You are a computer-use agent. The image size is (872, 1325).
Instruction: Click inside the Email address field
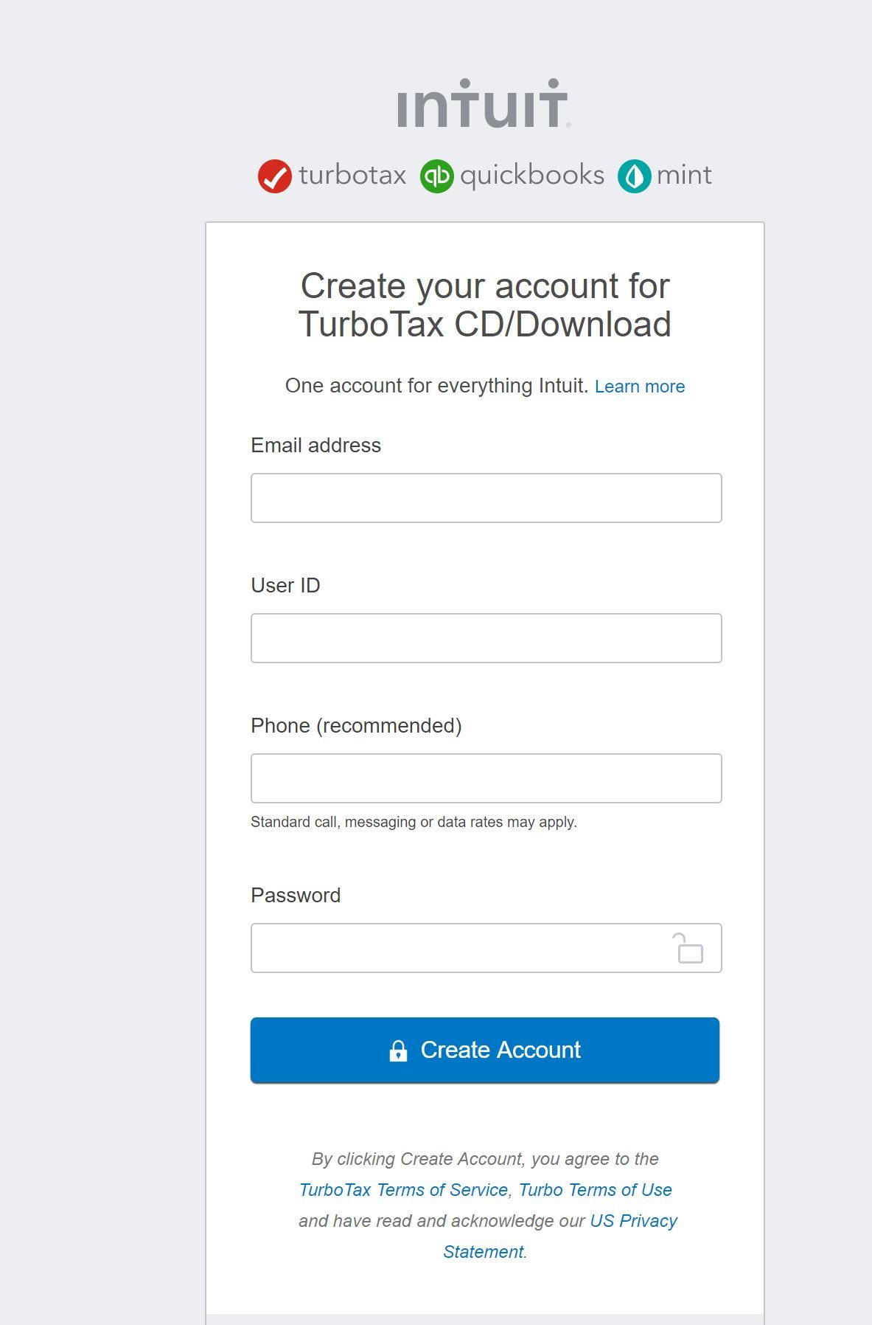(486, 498)
